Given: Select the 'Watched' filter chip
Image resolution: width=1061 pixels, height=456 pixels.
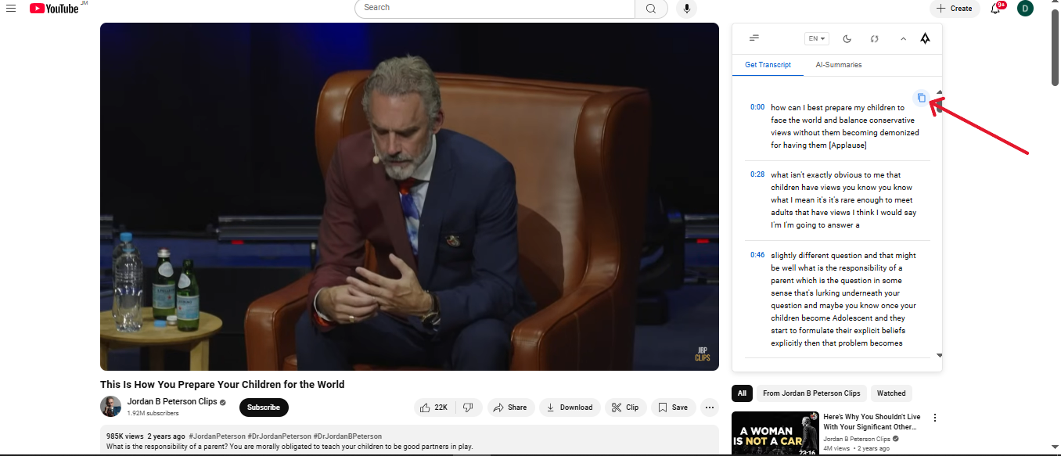Looking at the screenshot, I should 891,393.
